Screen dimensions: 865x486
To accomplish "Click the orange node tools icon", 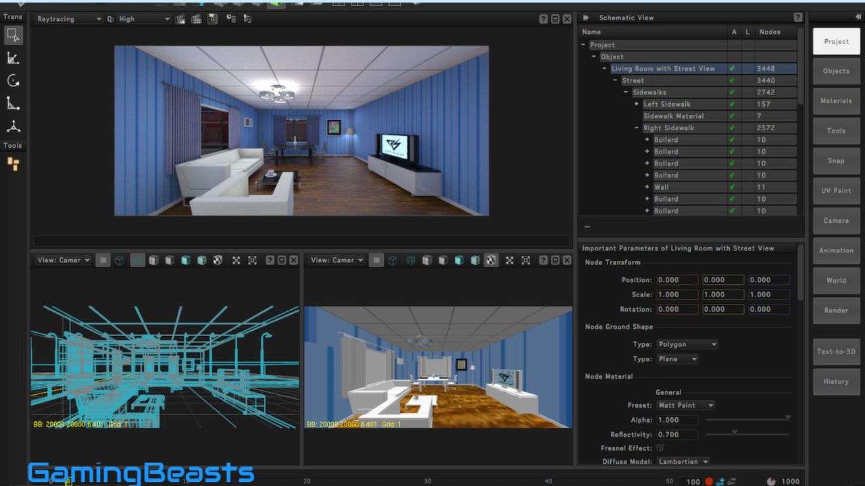I will (x=13, y=163).
